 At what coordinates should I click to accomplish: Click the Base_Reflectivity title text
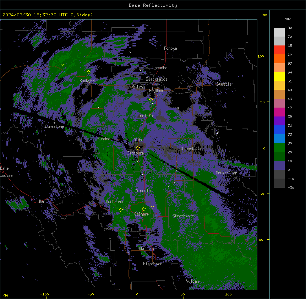[153, 5]
